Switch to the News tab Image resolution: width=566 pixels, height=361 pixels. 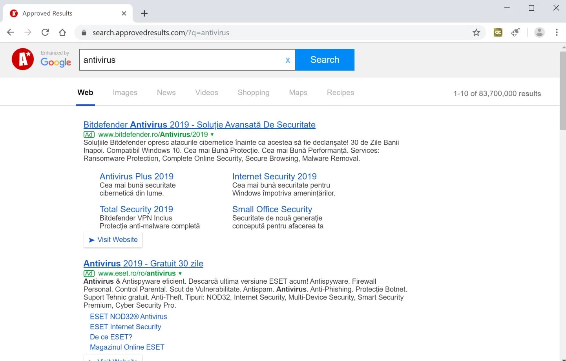(x=166, y=93)
